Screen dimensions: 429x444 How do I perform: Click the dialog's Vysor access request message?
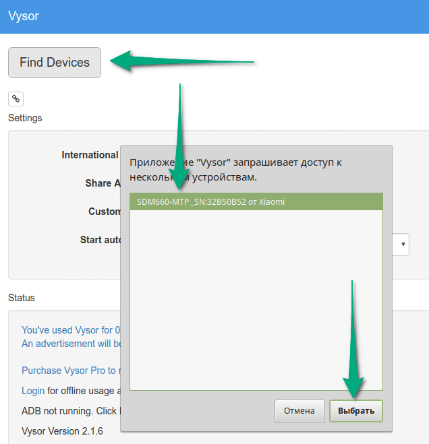235,170
